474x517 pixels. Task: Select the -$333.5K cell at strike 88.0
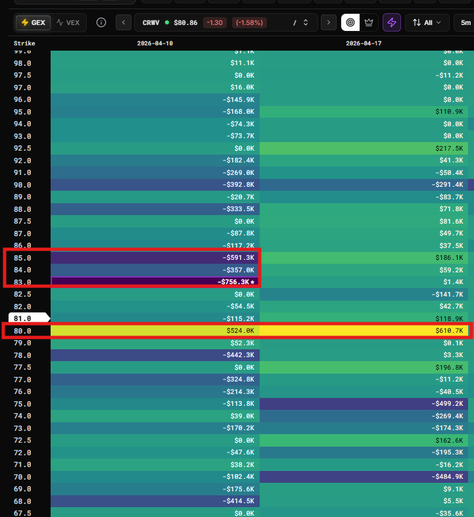(x=155, y=209)
